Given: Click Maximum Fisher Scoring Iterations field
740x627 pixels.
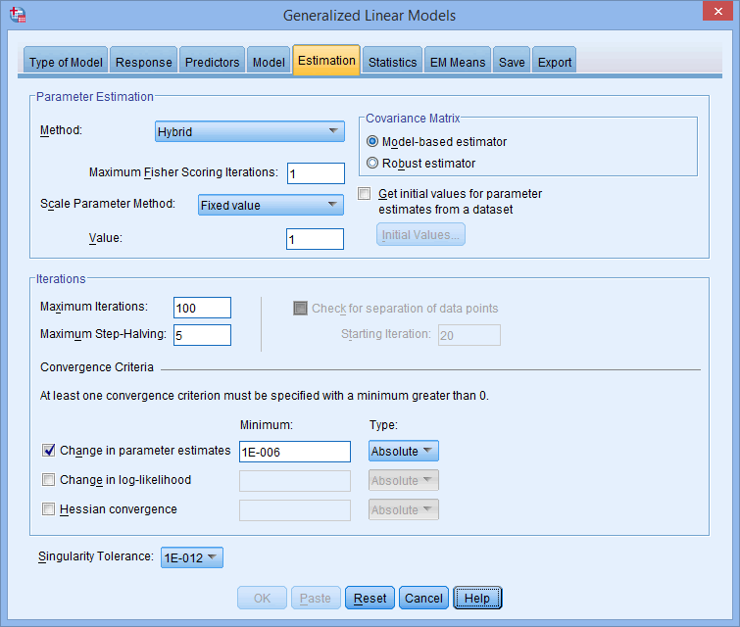Looking at the screenshot, I should tap(316, 173).
